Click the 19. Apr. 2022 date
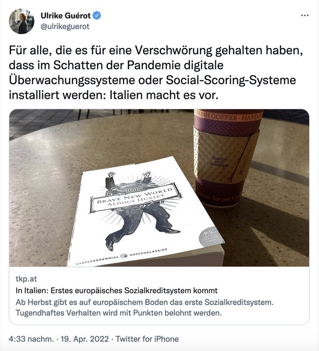The width and height of the screenshot is (319, 351). [x=85, y=338]
